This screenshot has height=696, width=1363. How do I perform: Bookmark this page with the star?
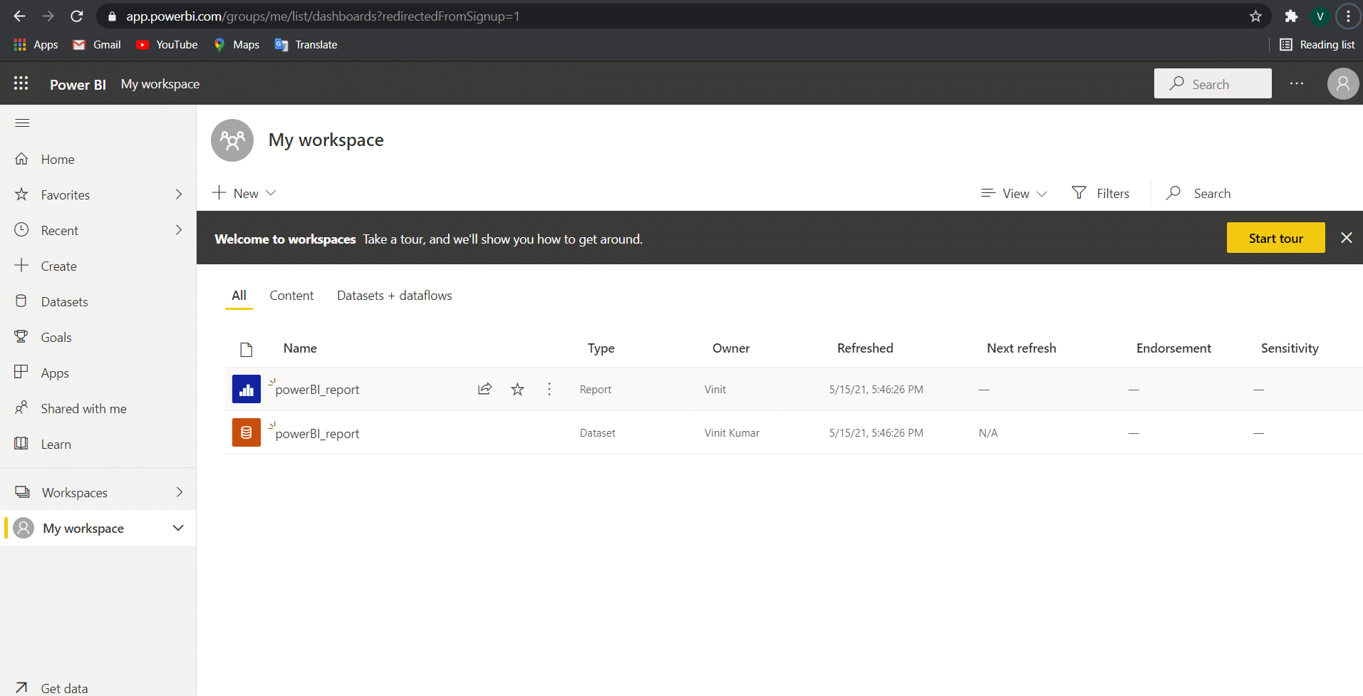pos(1255,16)
